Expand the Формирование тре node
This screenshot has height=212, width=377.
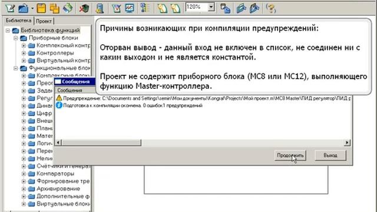click(24, 181)
